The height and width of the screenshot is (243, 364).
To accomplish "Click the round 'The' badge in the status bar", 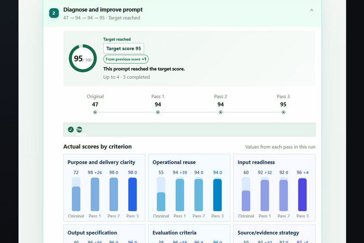I will click(x=79, y=129).
